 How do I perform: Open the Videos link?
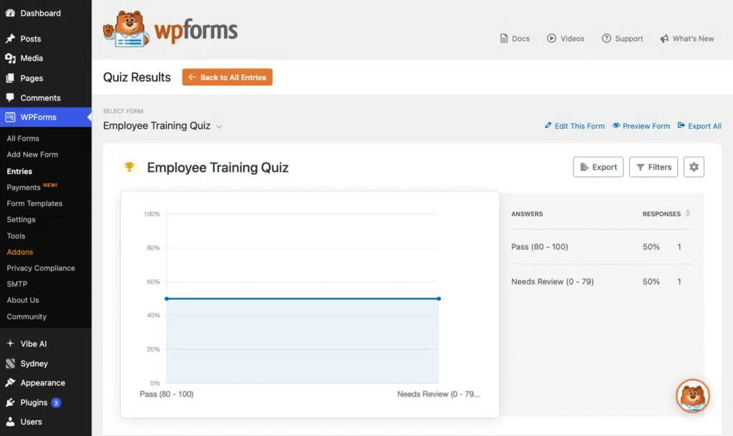(565, 39)
